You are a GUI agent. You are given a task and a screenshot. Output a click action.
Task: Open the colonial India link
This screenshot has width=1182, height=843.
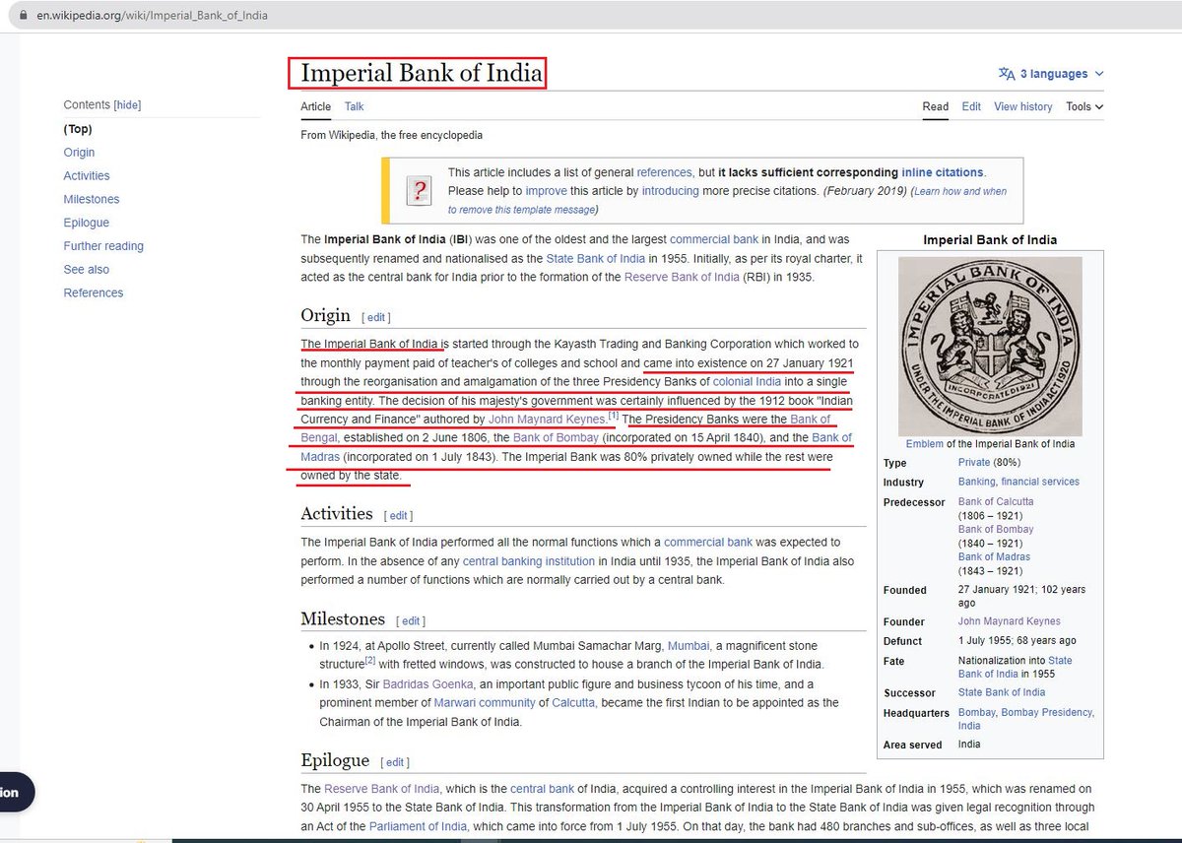tap(747, 381)
